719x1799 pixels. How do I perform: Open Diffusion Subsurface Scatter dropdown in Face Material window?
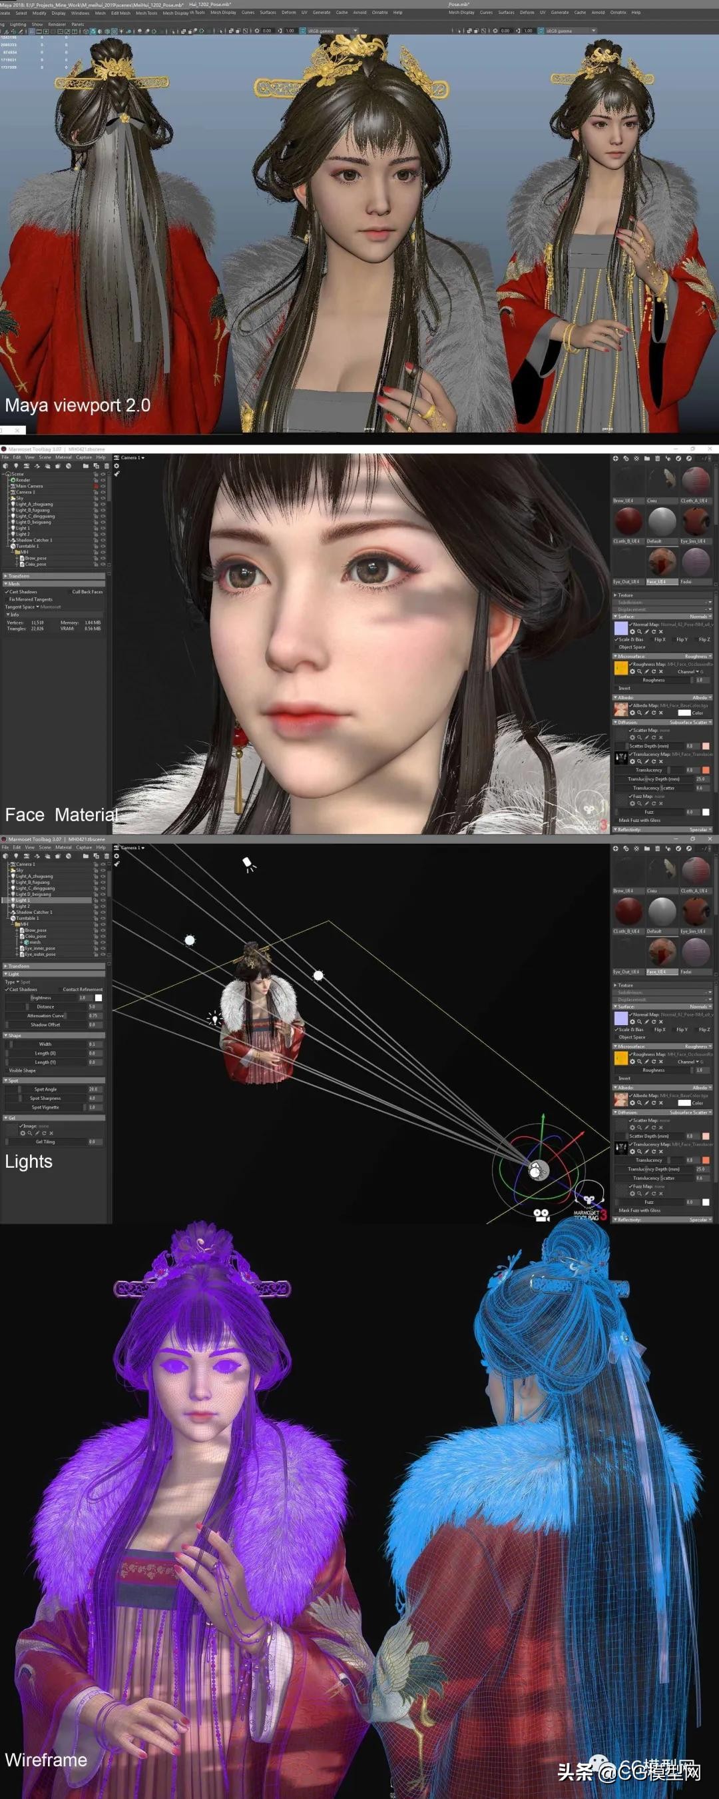(690, 723)
